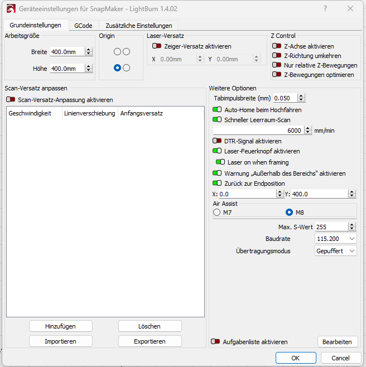Click the 6000 mm/min speed field
Screen dimensions: 366x367
(x=258, y=130)
